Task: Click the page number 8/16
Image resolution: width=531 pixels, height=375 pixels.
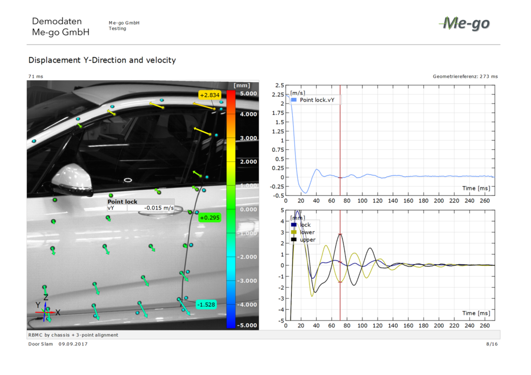Action: (x=492, y=343)
